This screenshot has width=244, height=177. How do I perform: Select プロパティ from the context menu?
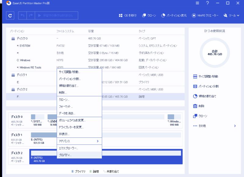pos(65,155)
